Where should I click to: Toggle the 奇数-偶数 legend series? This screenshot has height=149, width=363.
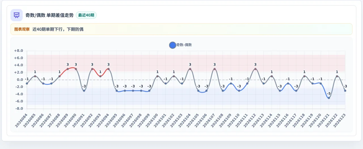click(x=180, y=45)
